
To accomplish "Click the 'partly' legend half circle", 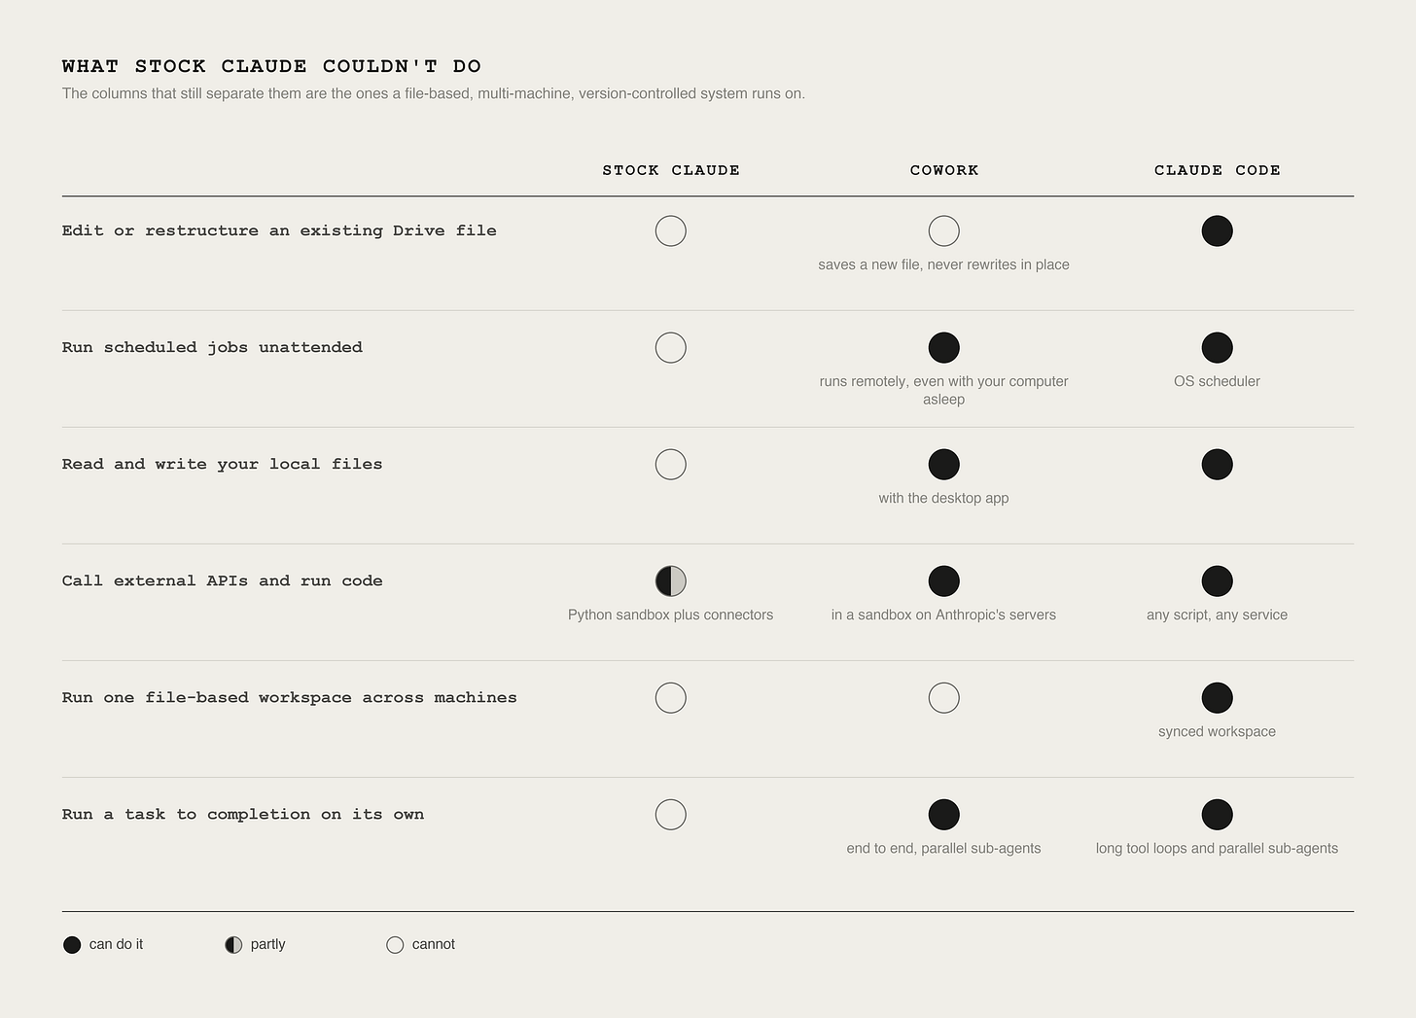I will pyautogui.click(x=233, y=945).
